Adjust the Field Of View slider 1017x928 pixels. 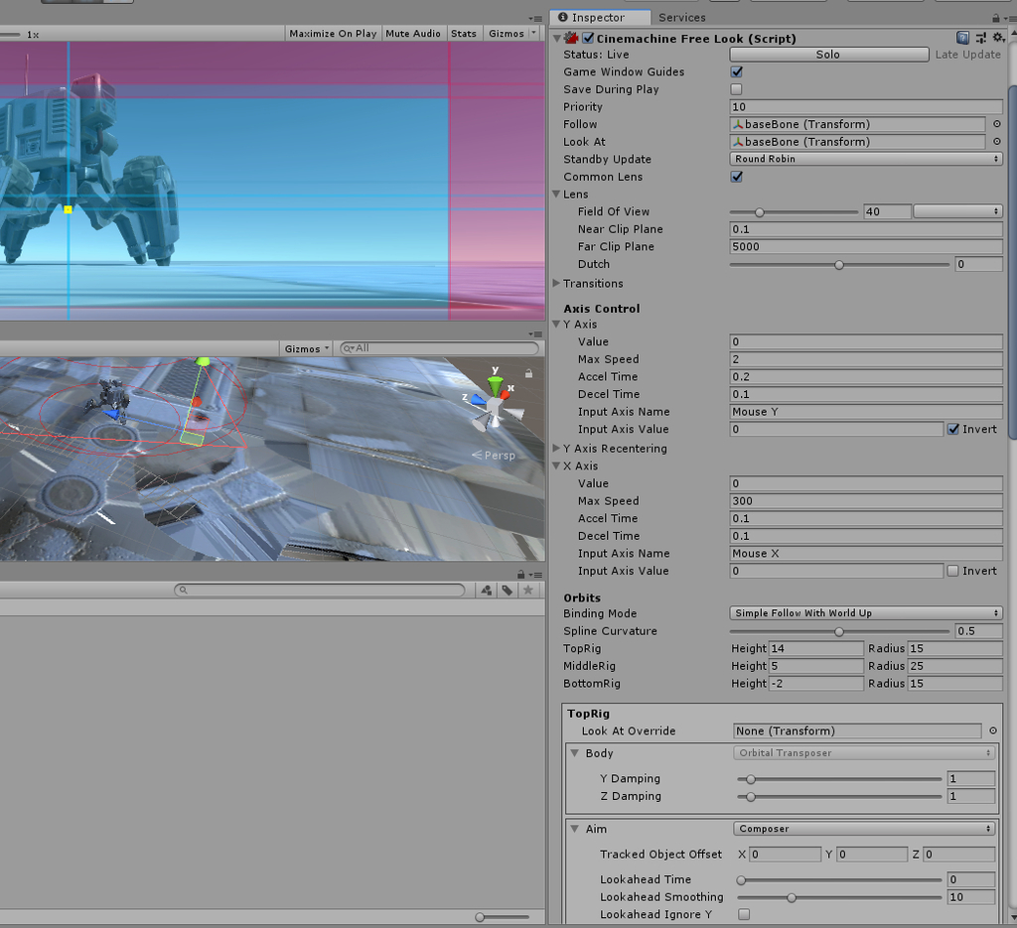pyautogui.click(x=794, y=212)
